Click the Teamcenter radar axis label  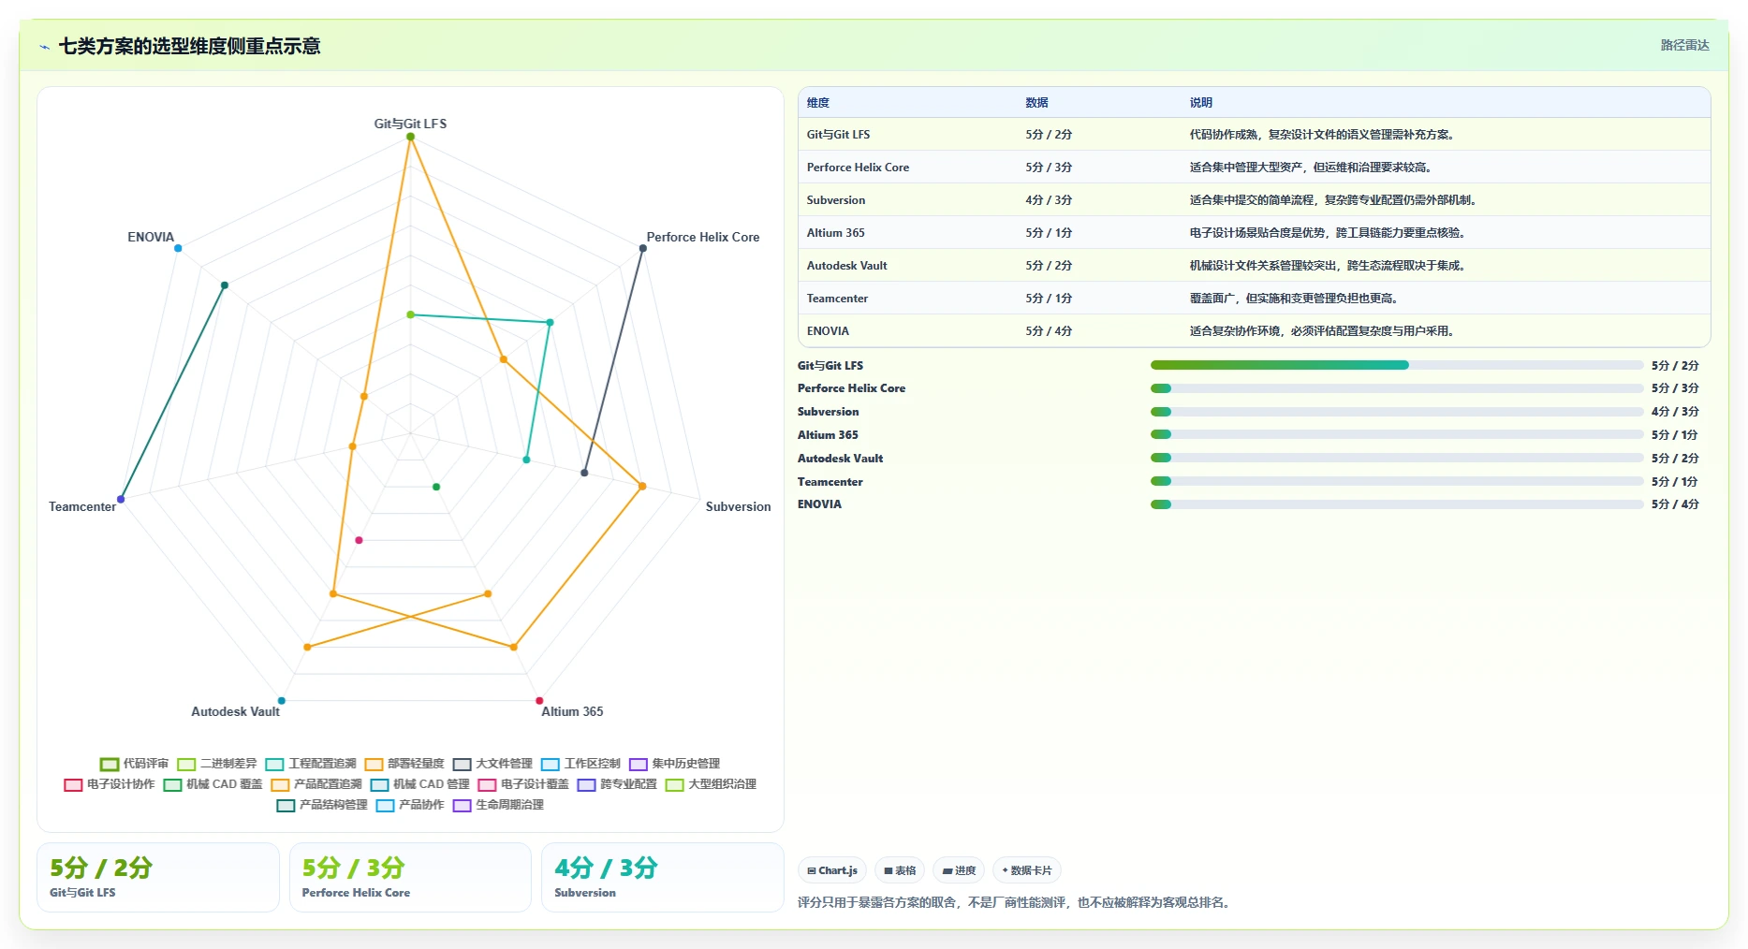pyautogui.click(x=82, y=506)
